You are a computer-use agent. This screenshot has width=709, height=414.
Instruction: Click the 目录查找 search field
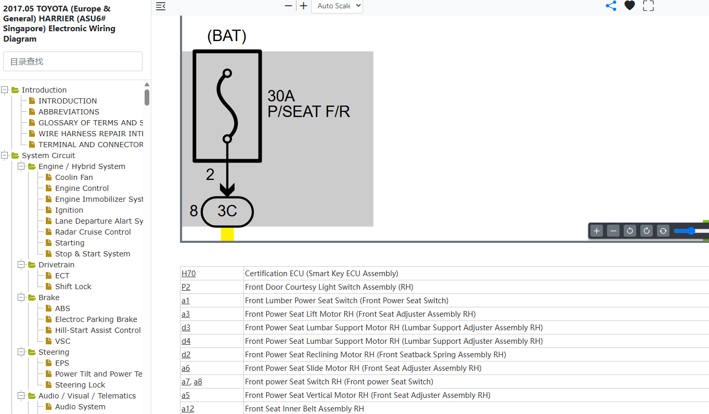click(x=73, y=61)
